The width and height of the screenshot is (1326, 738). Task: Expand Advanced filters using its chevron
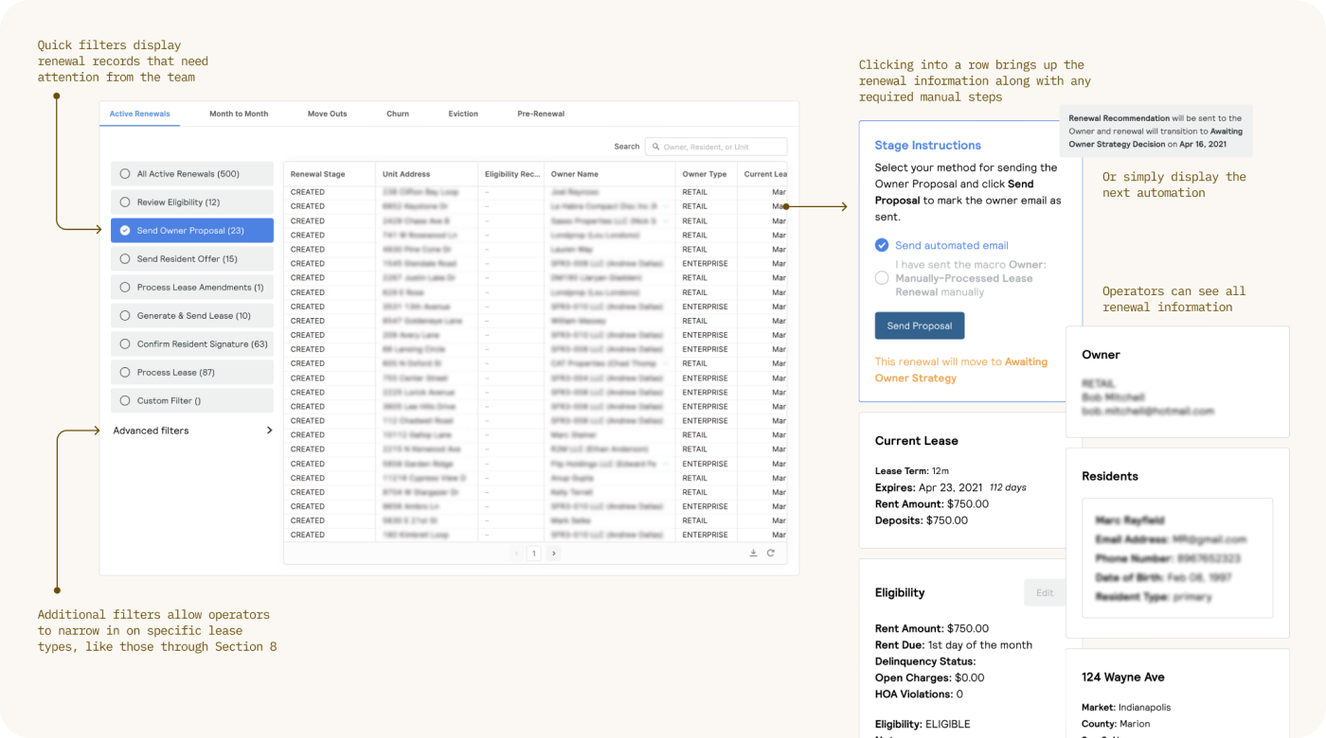click(x=269, y=430)
